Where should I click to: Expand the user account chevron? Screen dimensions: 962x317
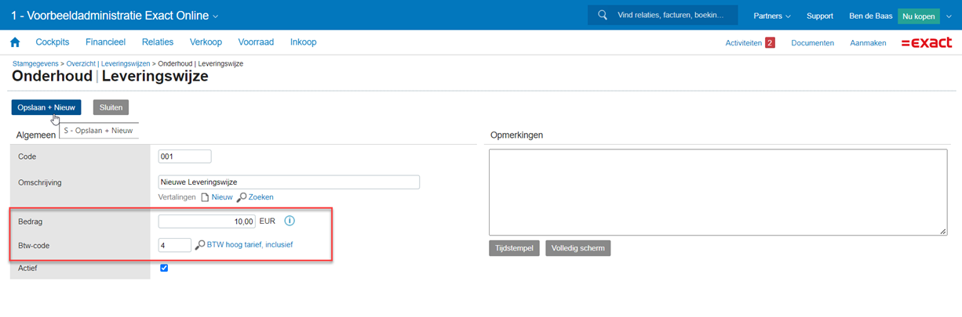click(948, 16)
